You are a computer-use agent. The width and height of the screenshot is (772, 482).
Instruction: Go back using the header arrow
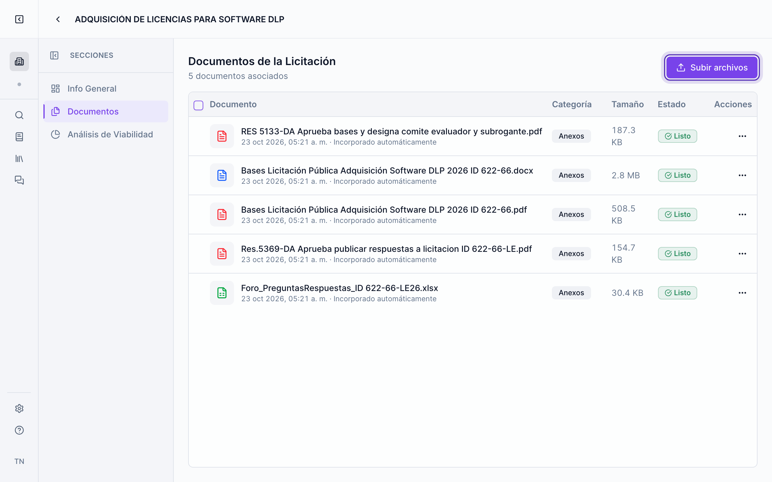[x=58, y=19]
